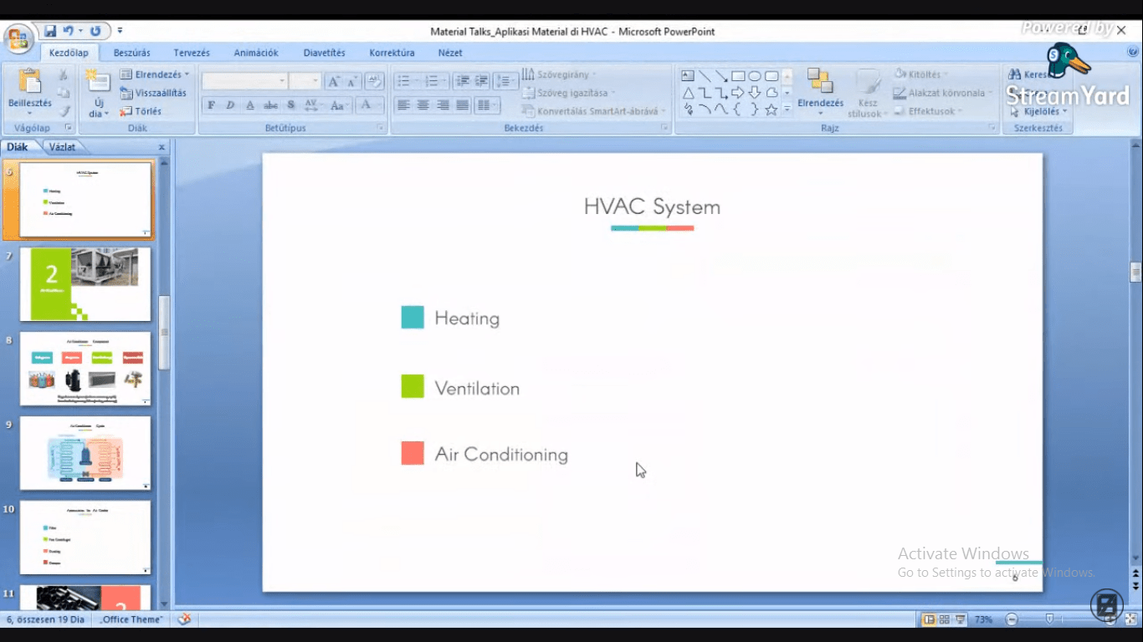This screenshot has height=642, width=1143.
Task: Open the Beszúrás ribbon tab
Action: (132, 53)
